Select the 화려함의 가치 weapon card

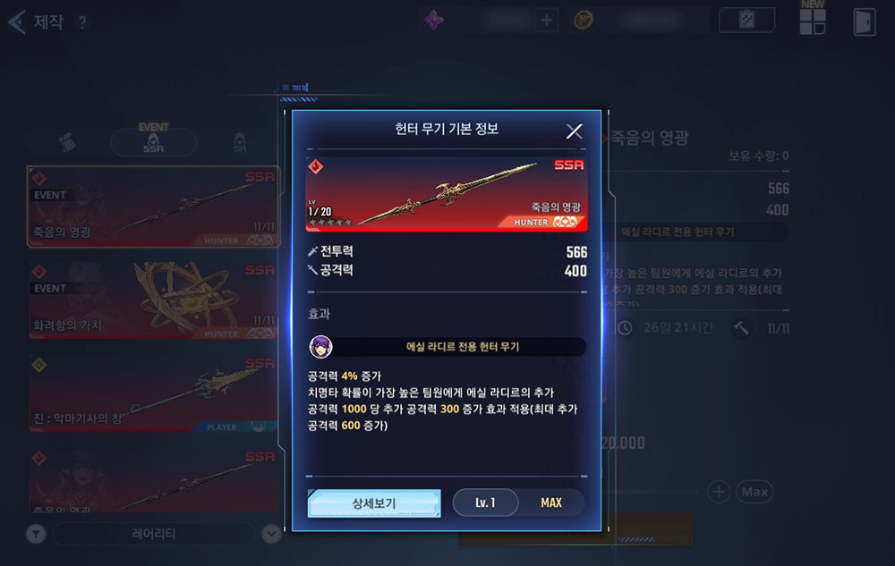(154, 300)
